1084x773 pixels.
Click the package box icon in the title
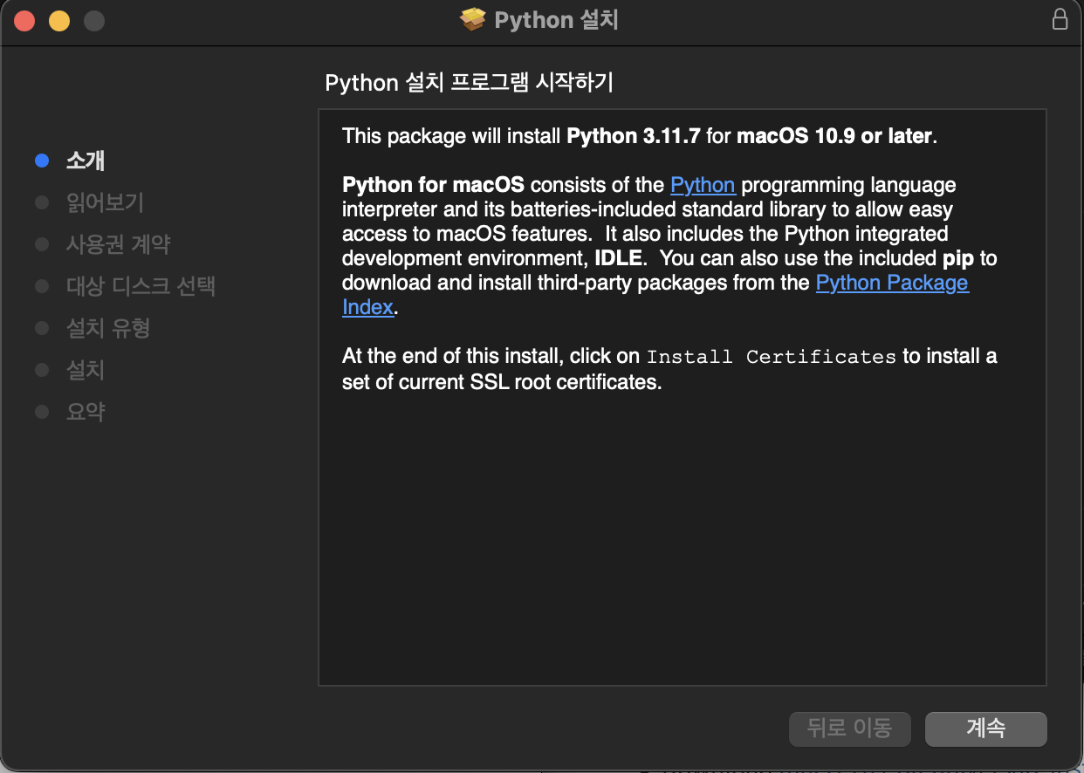click(x=473, y=19)
